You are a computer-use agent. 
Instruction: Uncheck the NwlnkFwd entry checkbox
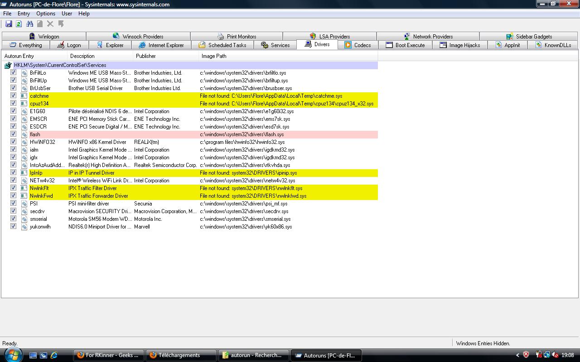(x=13, y=195)
